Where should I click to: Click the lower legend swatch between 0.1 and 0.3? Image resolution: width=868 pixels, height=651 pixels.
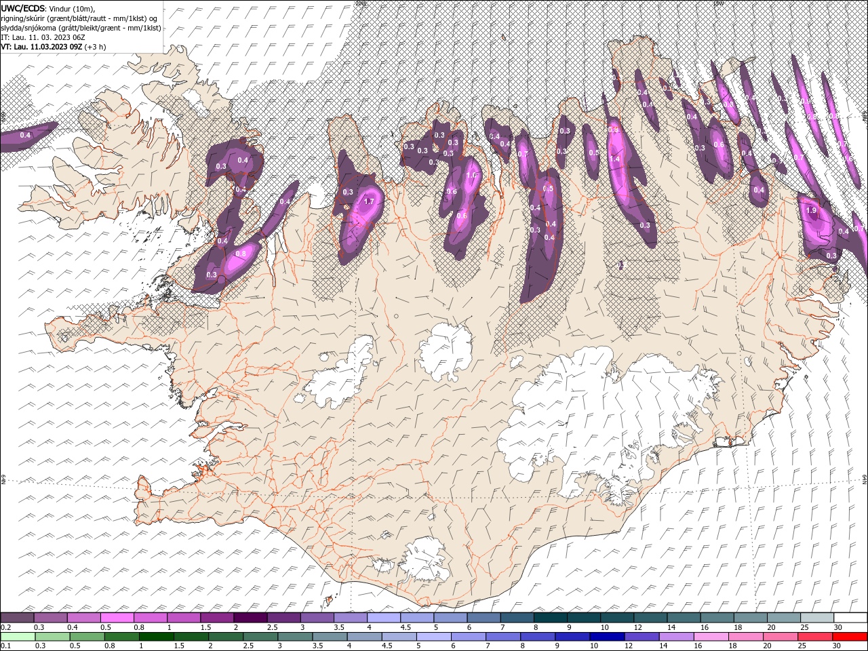coord(17,637)
